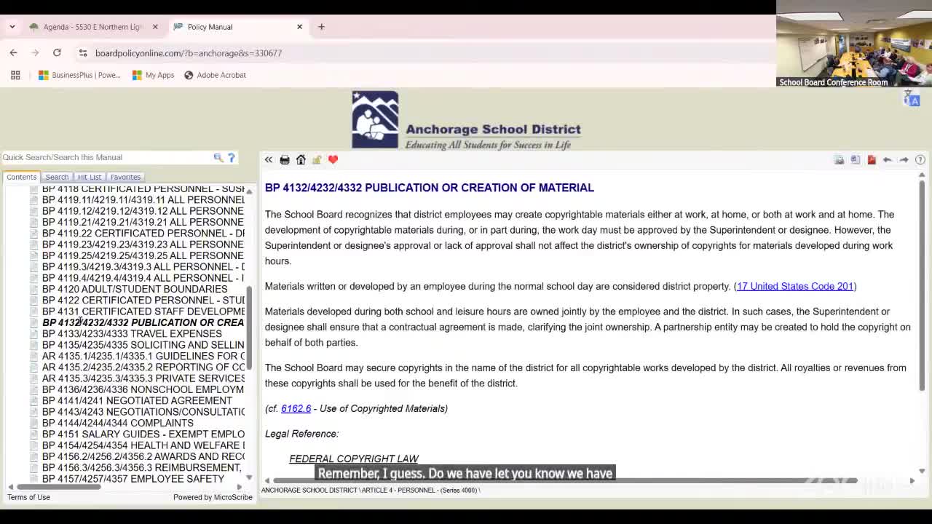Open AR 4135.2/4235.2/4335.2 Reporting entry

point(143,368)
